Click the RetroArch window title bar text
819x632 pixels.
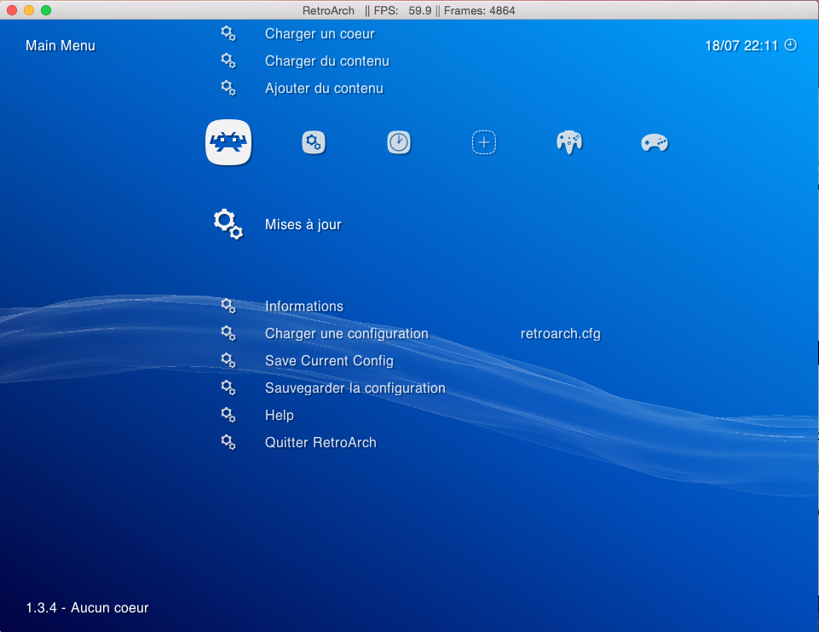point(408,10)
